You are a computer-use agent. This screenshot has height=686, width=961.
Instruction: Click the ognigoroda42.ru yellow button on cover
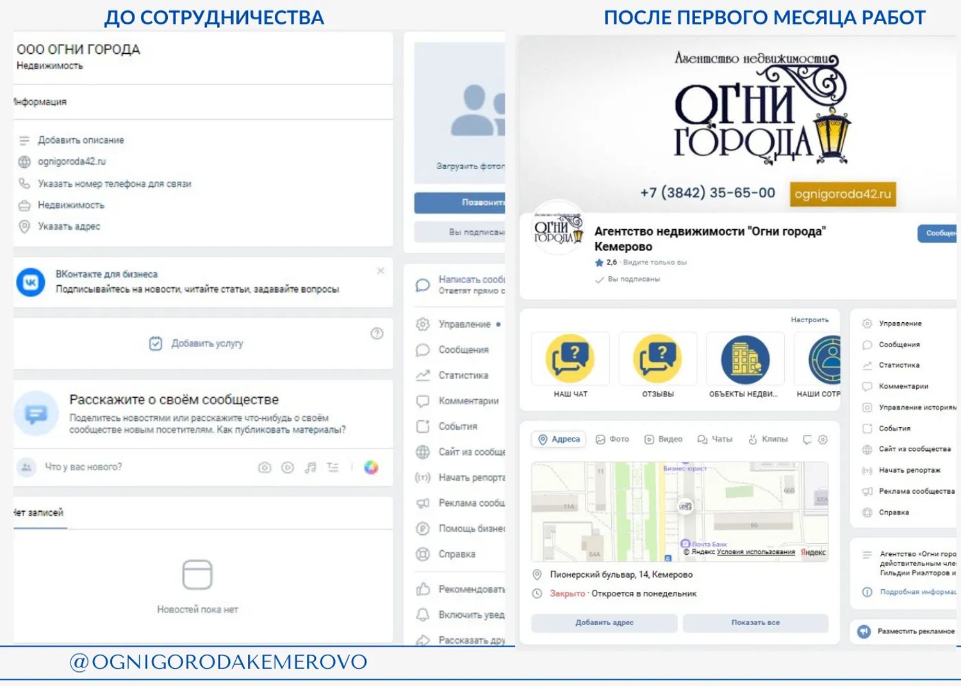[x=842, y=194]
